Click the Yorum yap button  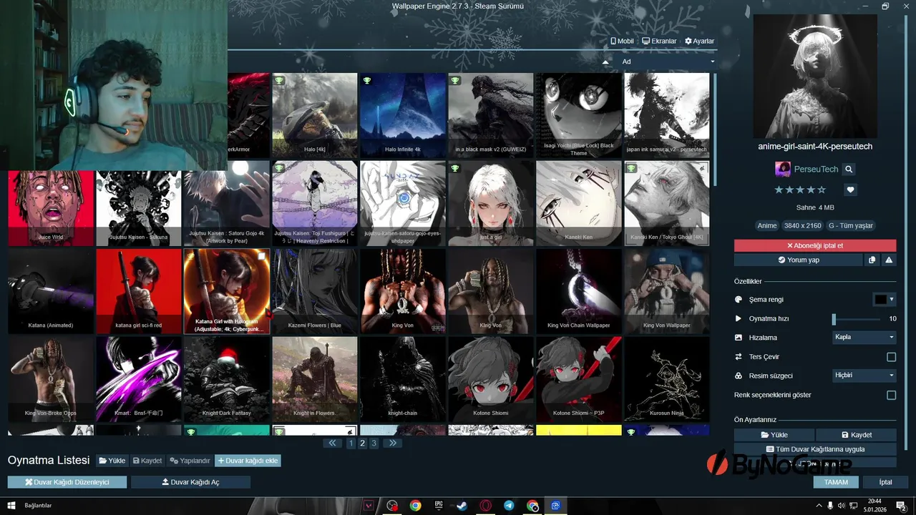(x=798, y=260)
